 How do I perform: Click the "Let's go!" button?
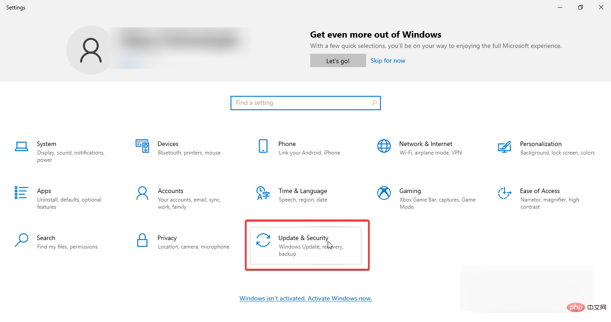338,61
